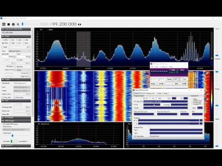Click the AGC Threshold (dB) field
This screenshot has width=222, height=166.
click(22, 107)
